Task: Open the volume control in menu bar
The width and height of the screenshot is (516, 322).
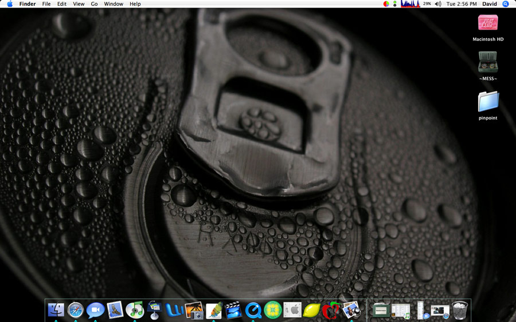Action: 438,4
